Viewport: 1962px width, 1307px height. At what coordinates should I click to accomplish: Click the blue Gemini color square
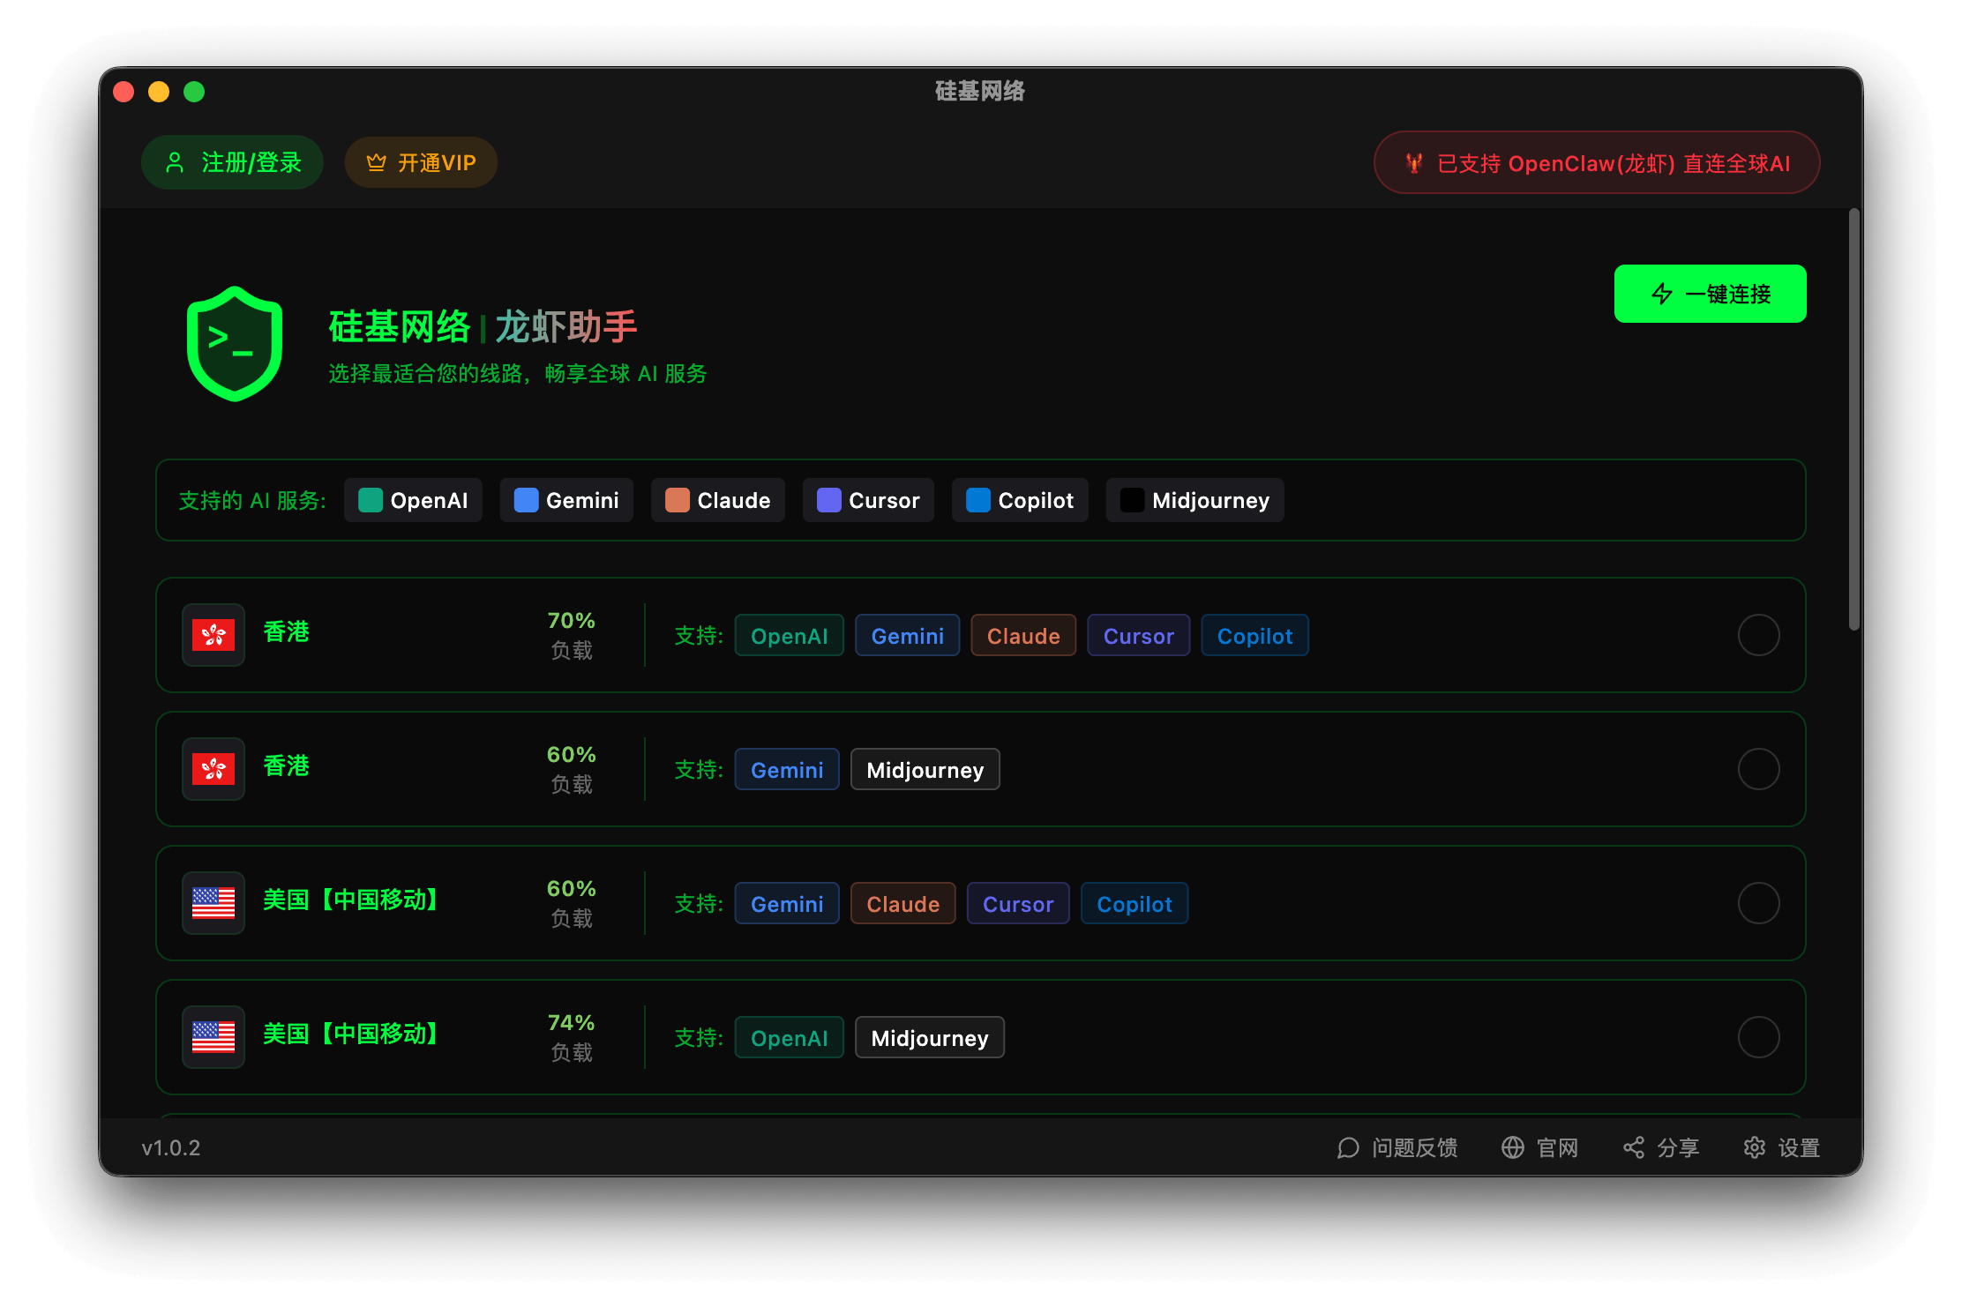526,500
